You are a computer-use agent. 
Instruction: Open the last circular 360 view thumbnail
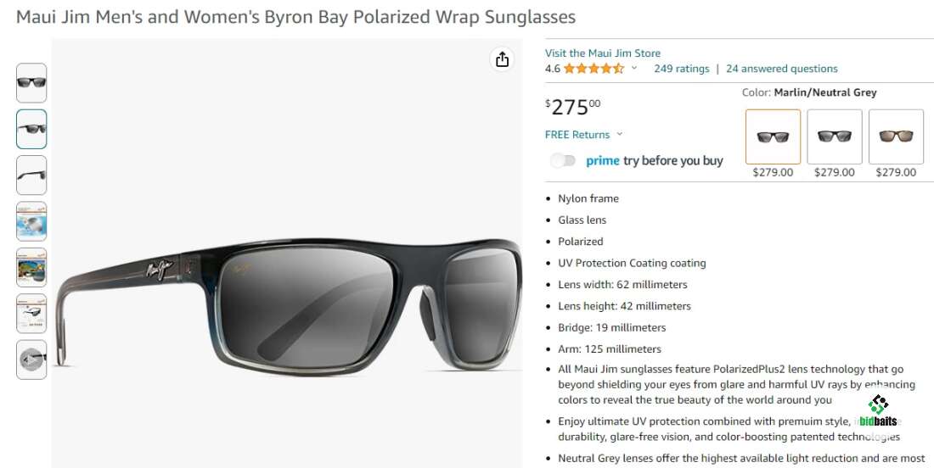tap(31, 359)
